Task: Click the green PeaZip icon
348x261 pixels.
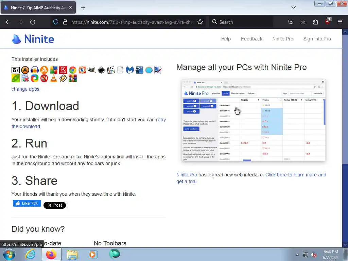Action: (x=16, y=79)
